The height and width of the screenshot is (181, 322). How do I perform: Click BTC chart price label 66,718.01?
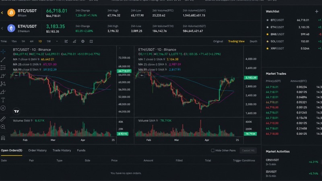click(124, 71)
